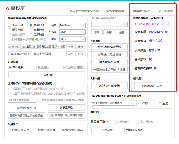The image size is (179, 144).
Task: Click 全自动有线转无线 button
Action: 109,47
